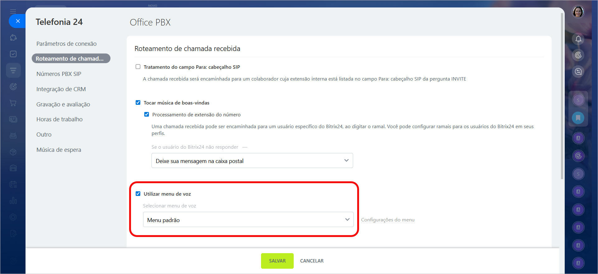Open the document signing icon
Viewport: 598px width, 274px height.
click(x=13, y=233)
